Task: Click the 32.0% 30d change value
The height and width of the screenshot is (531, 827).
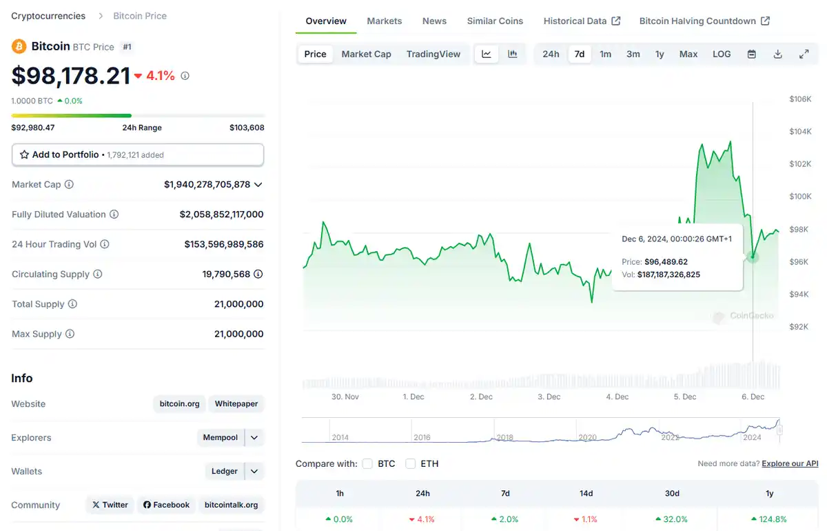Action: click(675, 519)
